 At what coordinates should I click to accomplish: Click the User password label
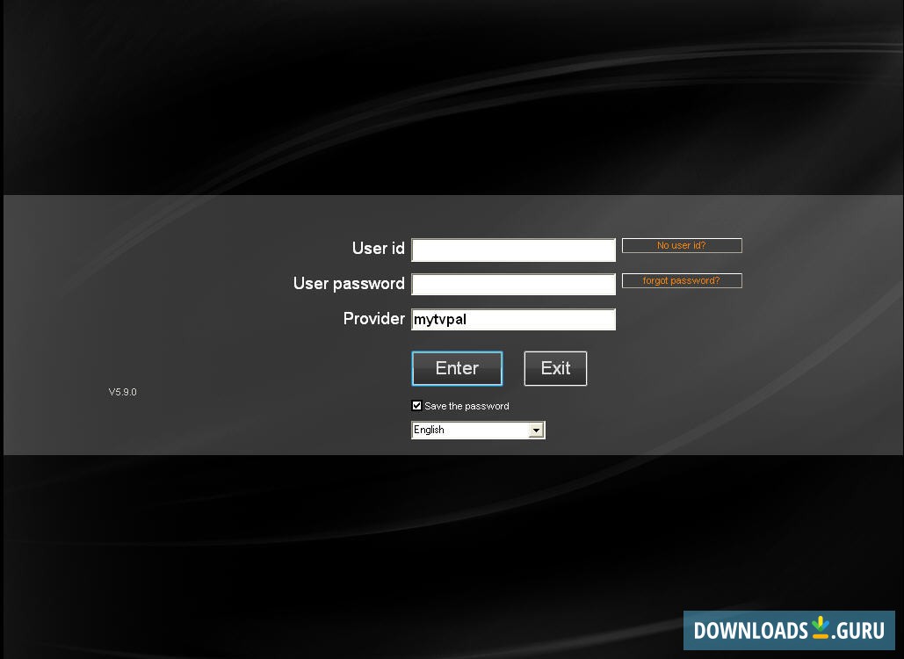(x=349, y=284)
